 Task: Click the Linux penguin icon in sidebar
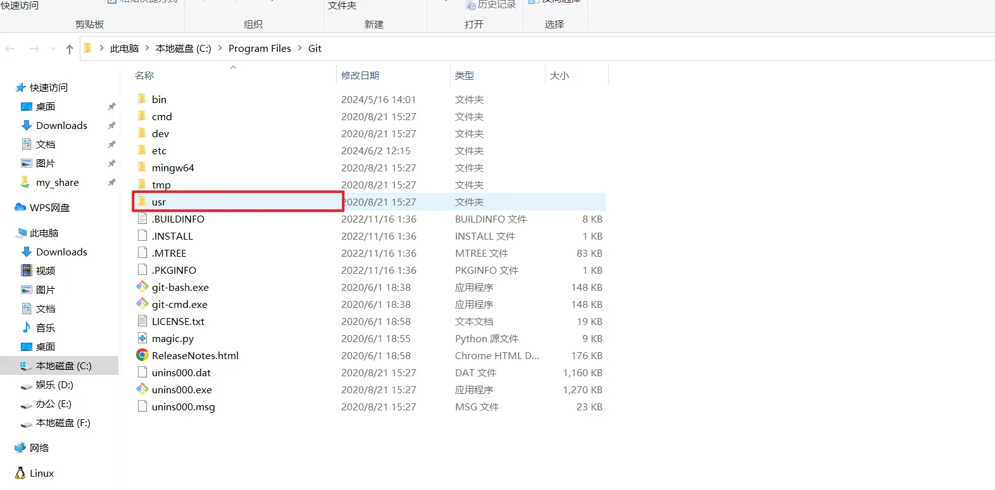pos(20,473)
